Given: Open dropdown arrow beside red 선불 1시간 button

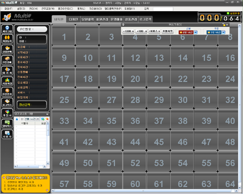Looking at the screenshot, I should pyautogui.click(x=196, y=32).
